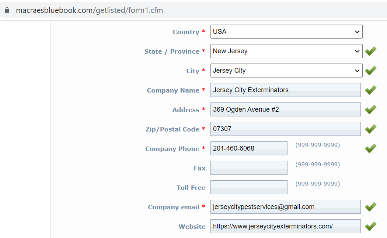Click green checkmark beside City dropdown
The width and height of the screenshot is (387, 238).
(371, 71)
